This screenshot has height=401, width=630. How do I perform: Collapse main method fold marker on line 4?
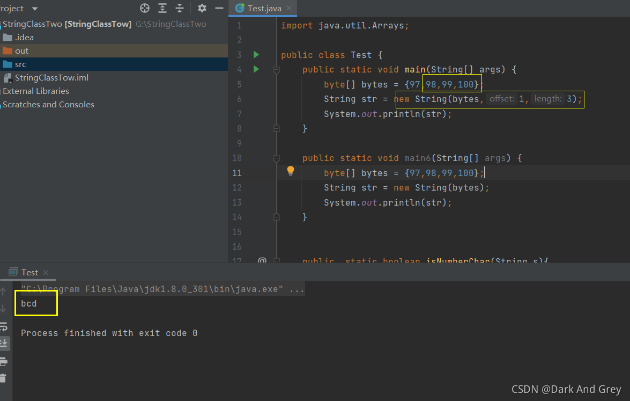[277, 70]
